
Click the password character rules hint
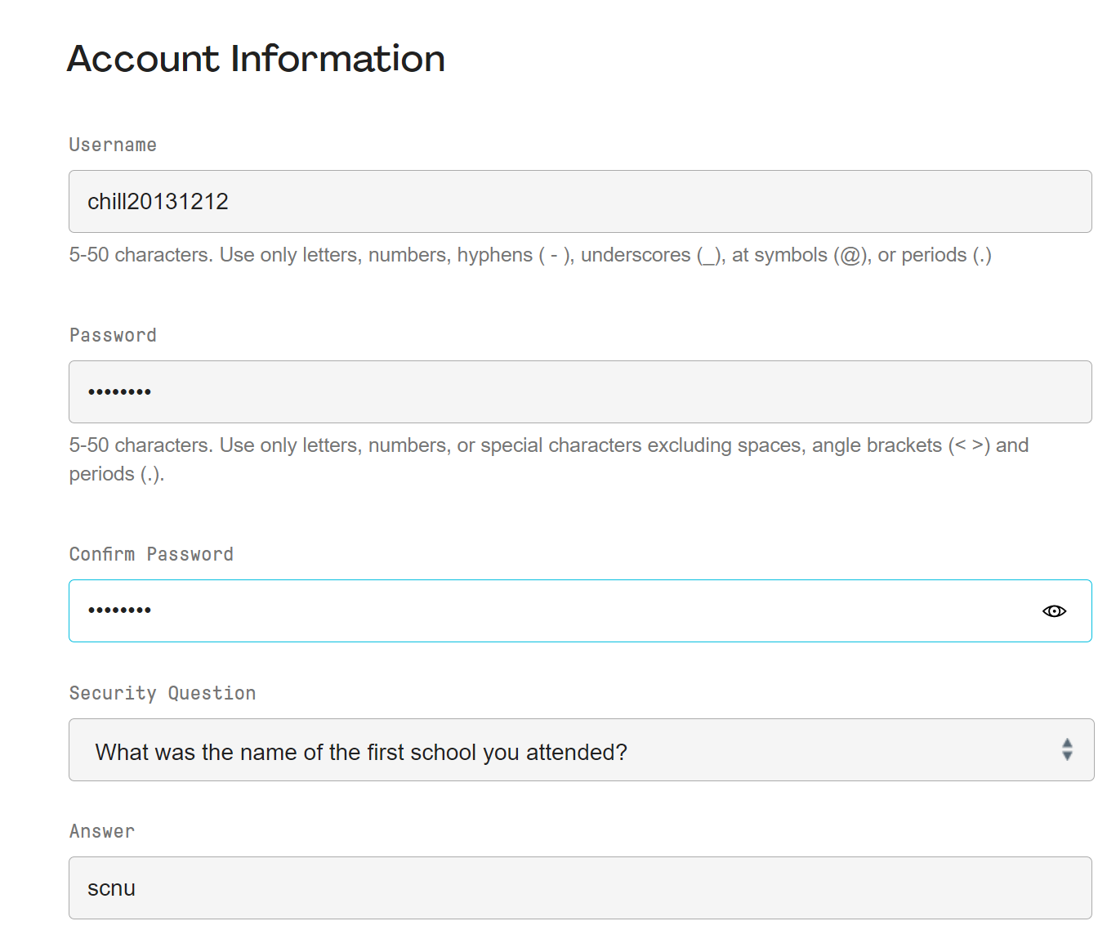(x=548, y=446)
